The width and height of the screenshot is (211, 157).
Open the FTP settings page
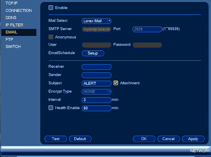9,39
